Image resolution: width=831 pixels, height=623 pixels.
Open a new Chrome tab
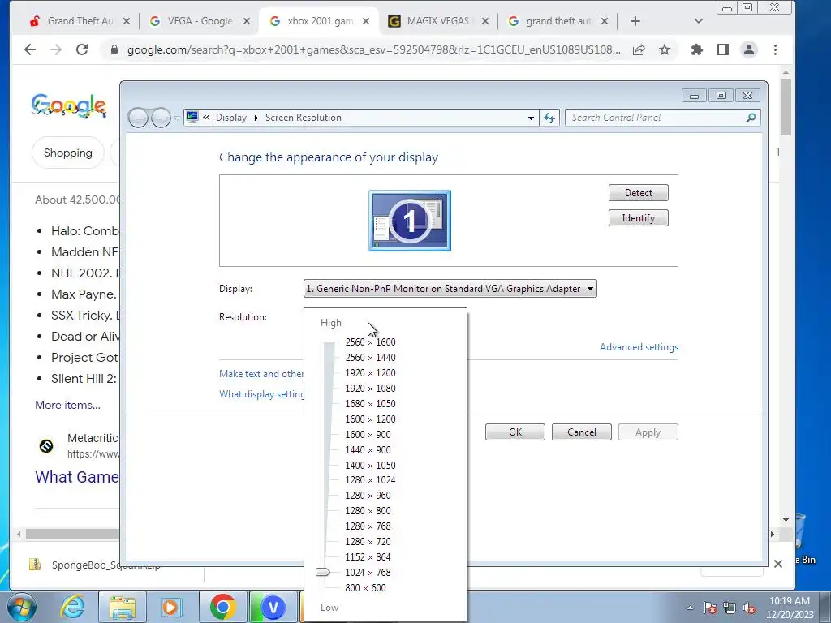tap(635, 21)
